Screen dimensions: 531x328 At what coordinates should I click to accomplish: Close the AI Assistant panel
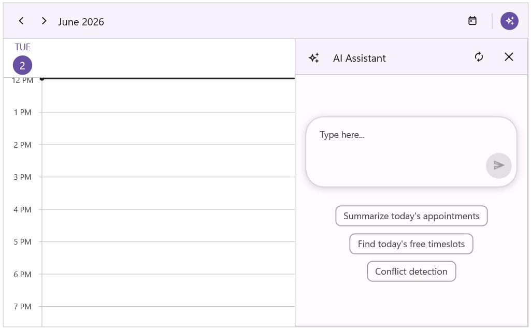[x=509, y=57]
